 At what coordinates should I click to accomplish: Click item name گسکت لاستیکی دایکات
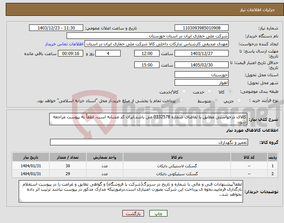pos(177,166)
